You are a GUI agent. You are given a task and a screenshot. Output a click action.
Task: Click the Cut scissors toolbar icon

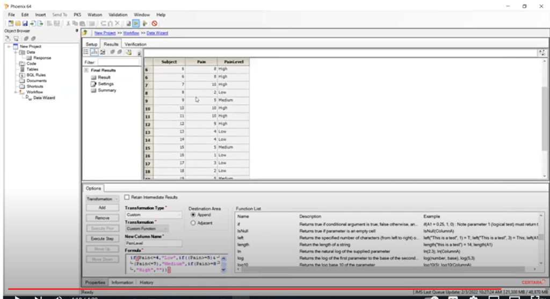(68, 24)
